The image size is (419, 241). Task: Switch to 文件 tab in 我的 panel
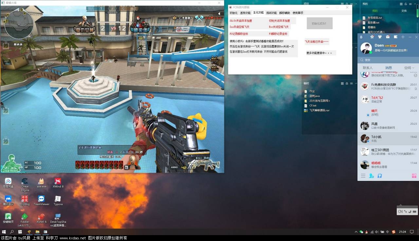[x=404, y=11]
